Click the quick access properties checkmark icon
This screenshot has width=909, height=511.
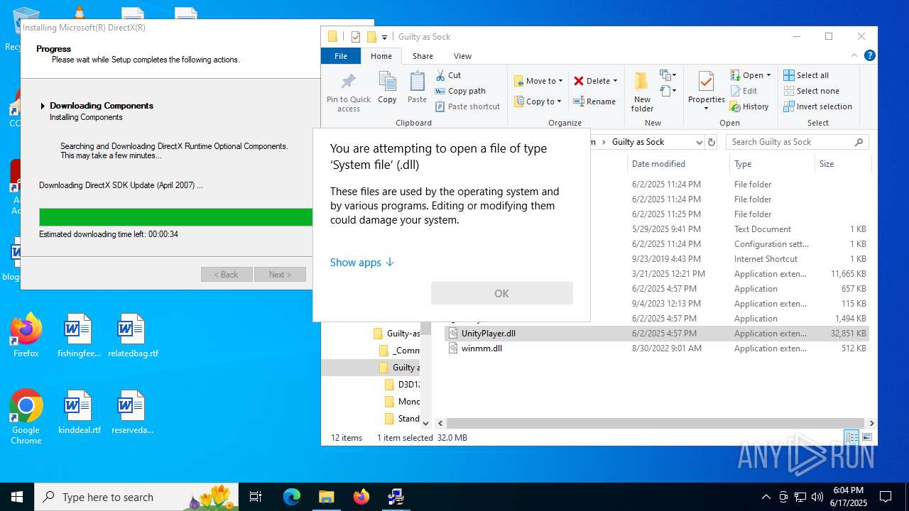click(x=356, y=37)
